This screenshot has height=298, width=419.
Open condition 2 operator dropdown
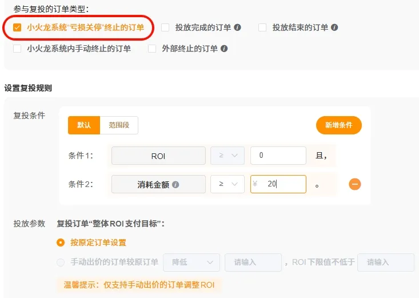(x=228, y=184)
